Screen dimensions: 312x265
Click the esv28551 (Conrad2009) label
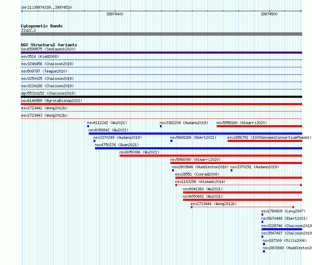click(197, 174)
